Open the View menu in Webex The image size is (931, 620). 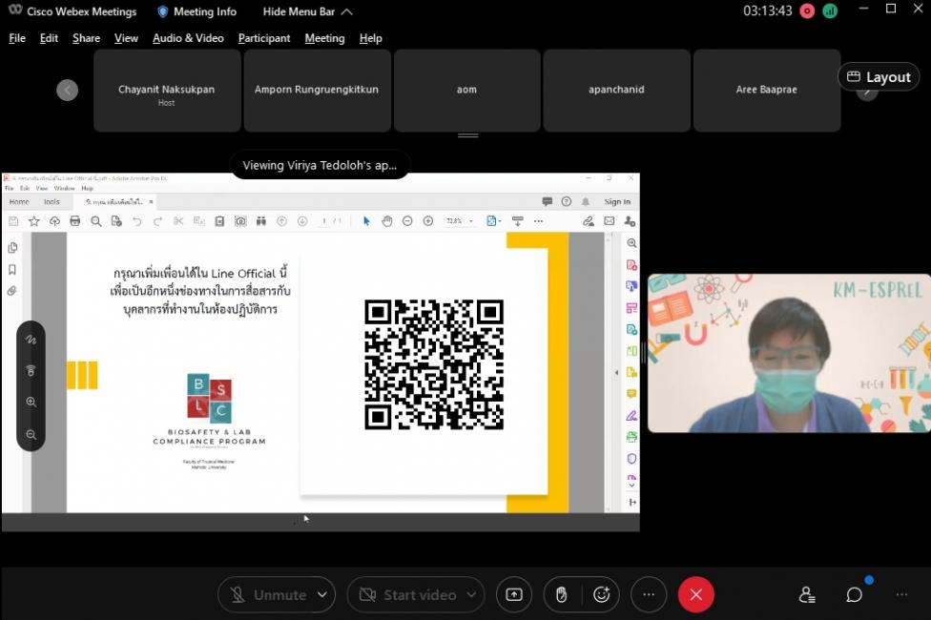[x=126, y=38]
